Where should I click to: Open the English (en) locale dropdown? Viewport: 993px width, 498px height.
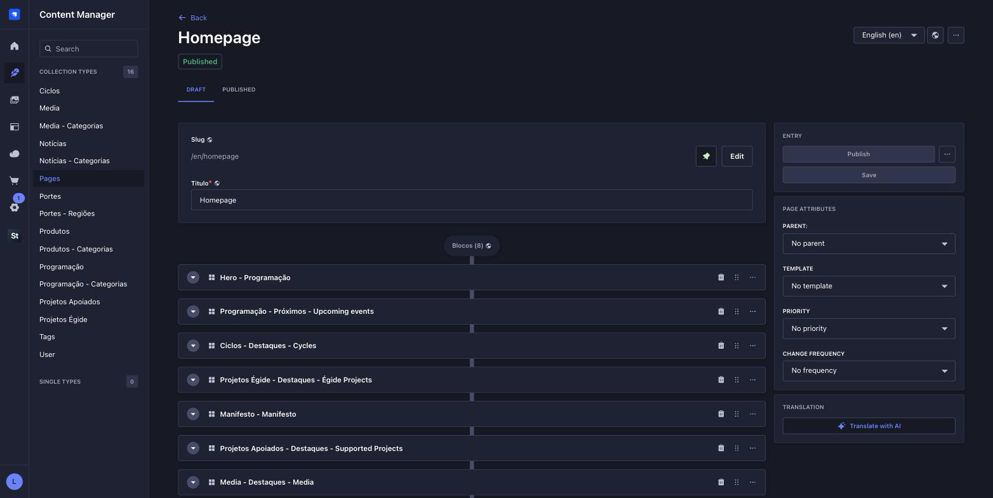[889, 35]
